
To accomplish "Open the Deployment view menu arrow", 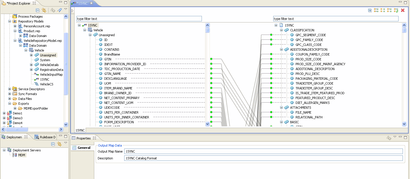I will (66, 143).
